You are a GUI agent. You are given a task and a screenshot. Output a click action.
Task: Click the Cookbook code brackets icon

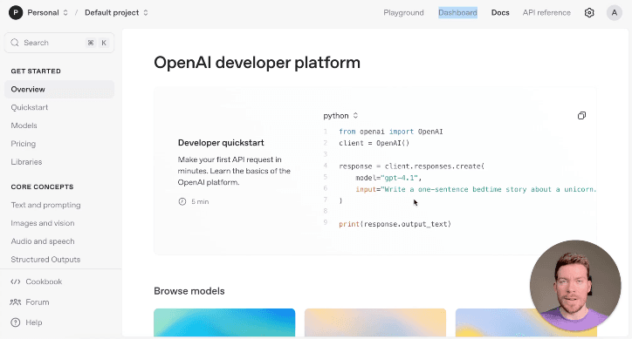click(x=16, y=281)
